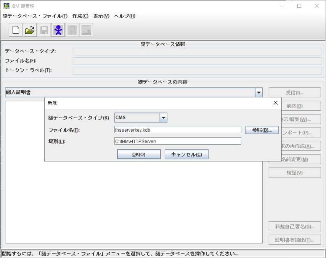Click the 検証 button
Screen dimensions: 326x258
[x=295, y=173]
